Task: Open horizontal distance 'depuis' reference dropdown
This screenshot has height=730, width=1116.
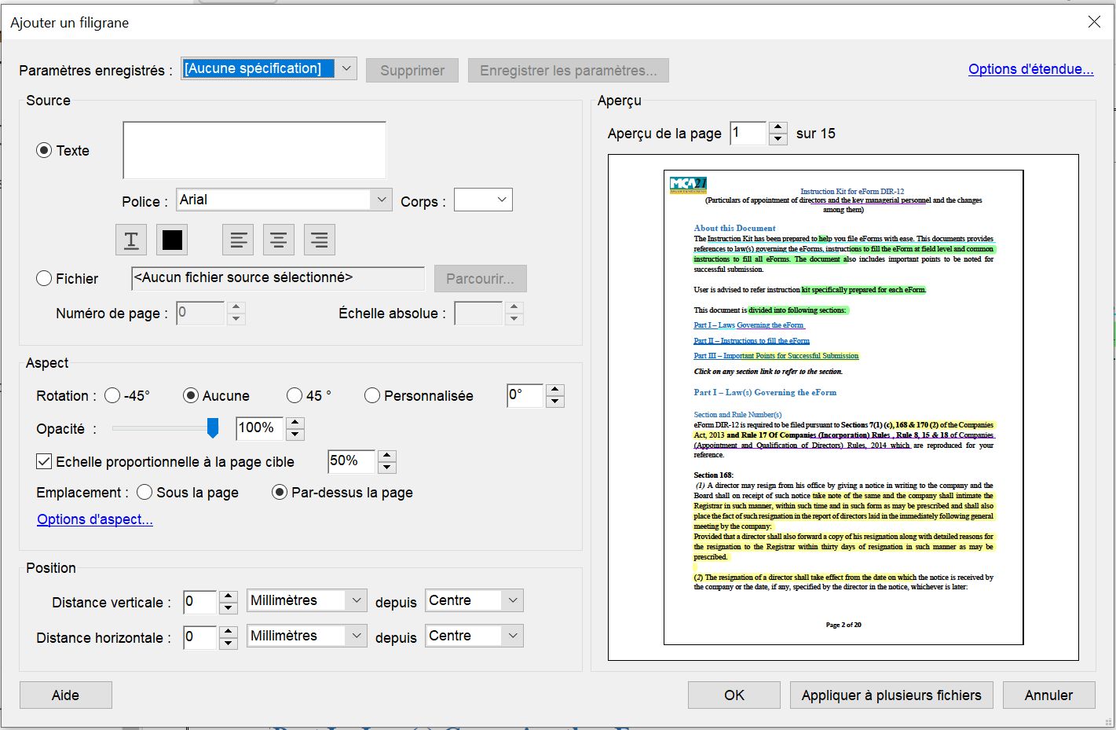Action: tap(474, 636)
